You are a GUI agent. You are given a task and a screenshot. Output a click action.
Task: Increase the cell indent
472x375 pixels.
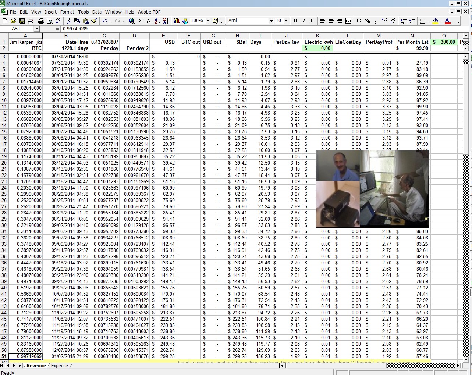point(412,21)
